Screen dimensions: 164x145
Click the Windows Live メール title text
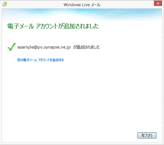tap(82, 5)
